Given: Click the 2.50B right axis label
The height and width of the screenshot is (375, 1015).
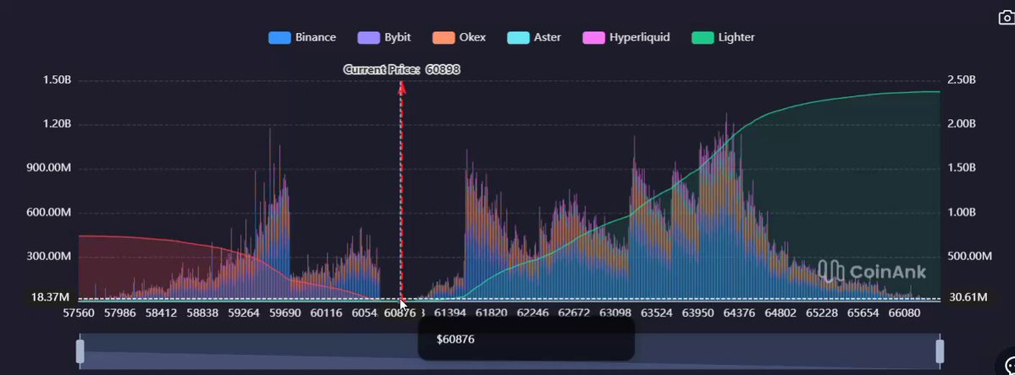Looking at the screenshot, I should click(x=962, y=80).
